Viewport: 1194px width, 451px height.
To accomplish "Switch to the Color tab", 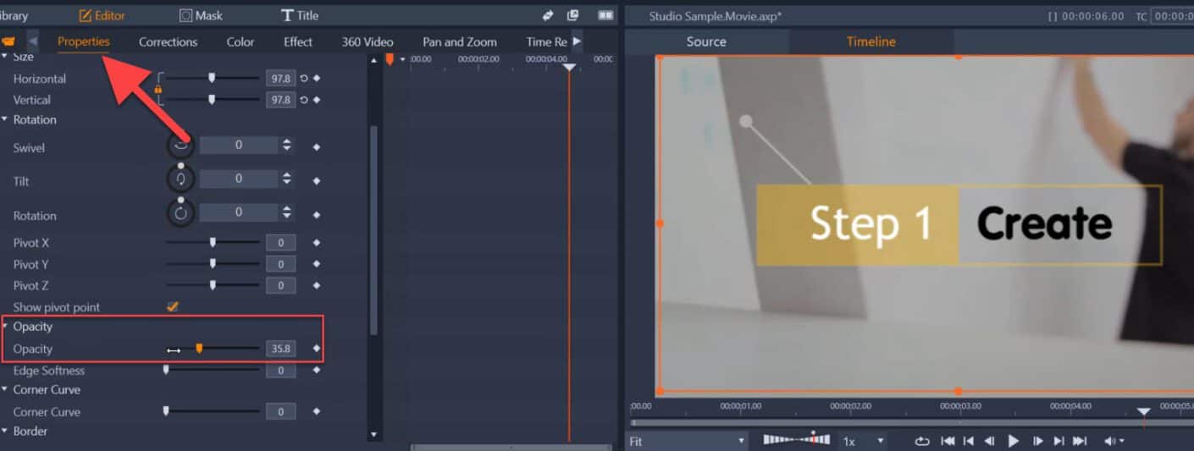I will [240, 41].
